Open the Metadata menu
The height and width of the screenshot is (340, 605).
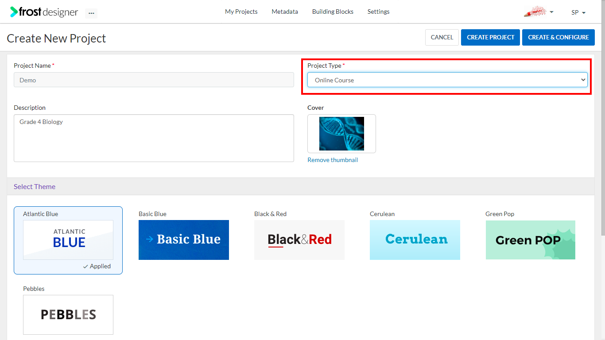285,12
